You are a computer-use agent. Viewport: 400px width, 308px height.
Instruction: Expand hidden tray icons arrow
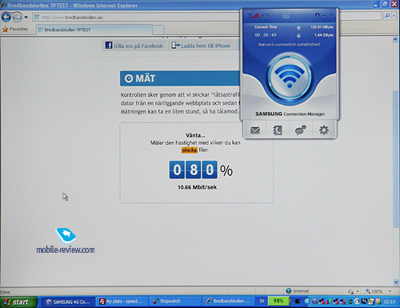307,302
